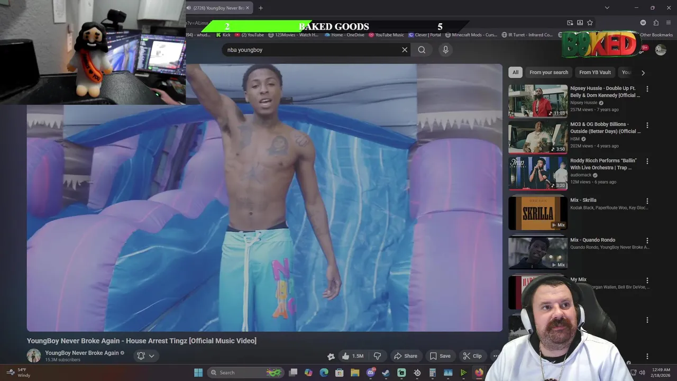The height and width of the screenshot is (381, 677).
Task: Open options for Mix - Skrilla
Action: coord(647,201)
